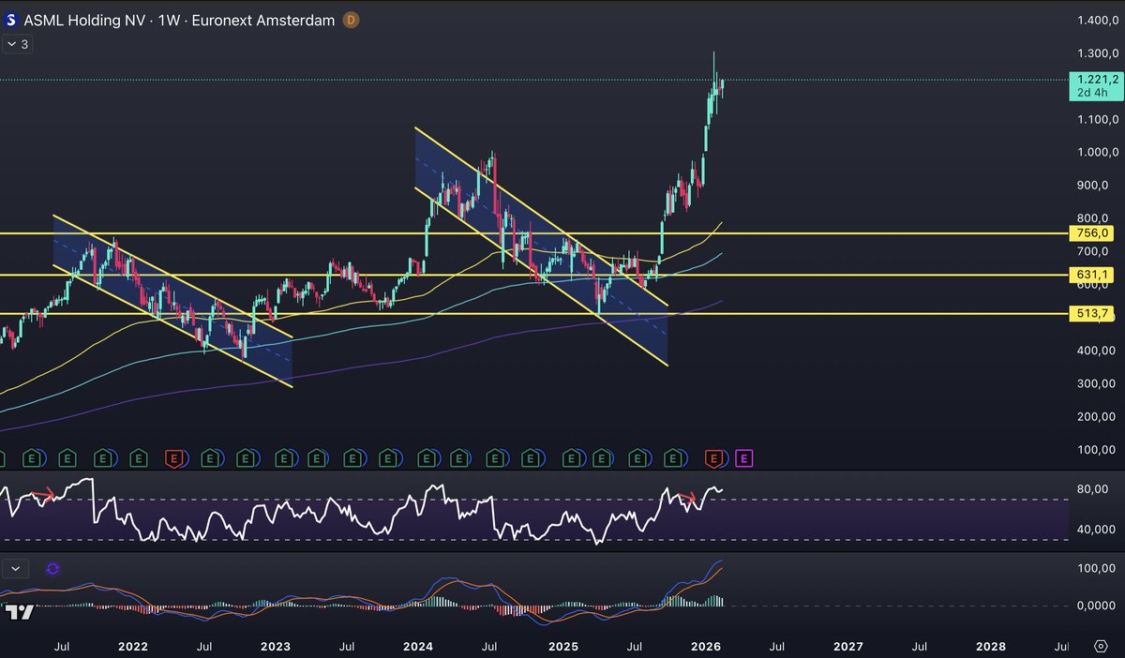Open the red earnings marker near April 2022

tap(172, 457)
